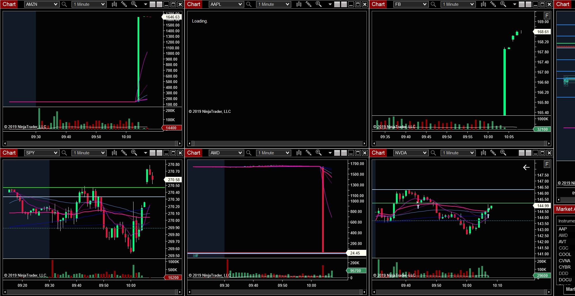575x296 pixels.
Task: Select the AMD row in Market Analyzer
Action: (x=566, y=235)
